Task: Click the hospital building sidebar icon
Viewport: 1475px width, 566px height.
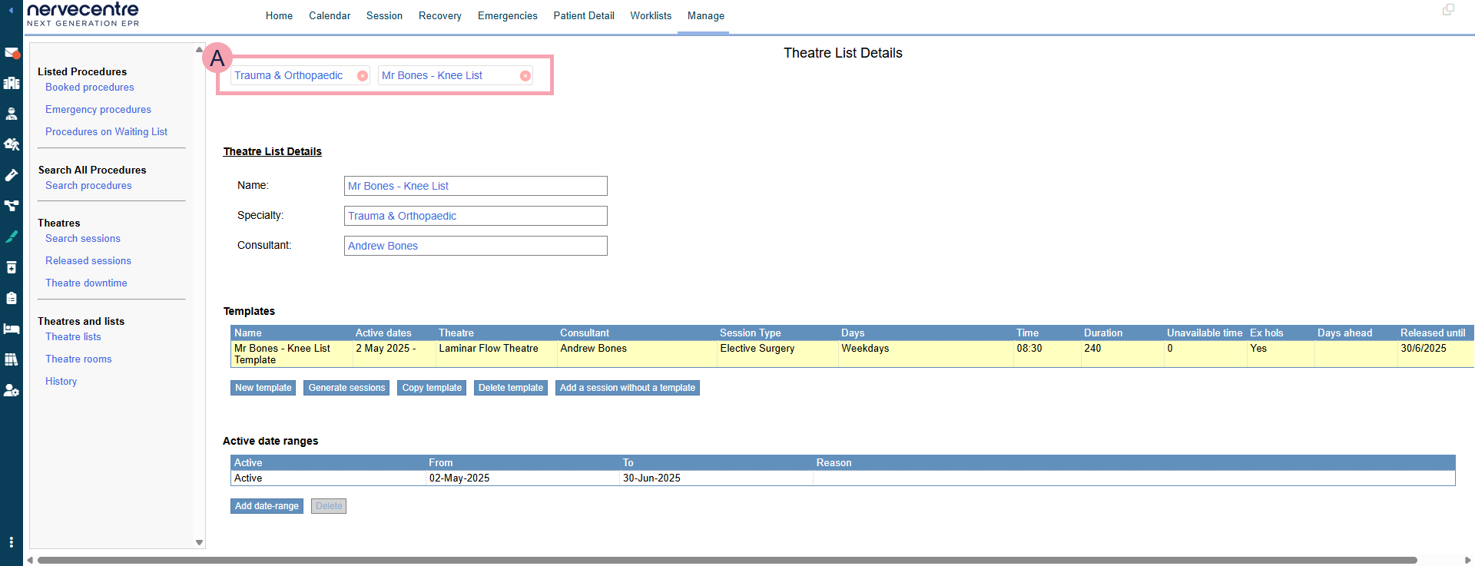Action: click(12, 83)
